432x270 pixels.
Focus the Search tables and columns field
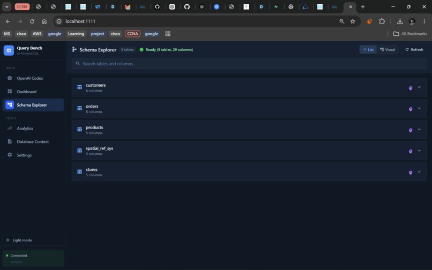(249, 64)
